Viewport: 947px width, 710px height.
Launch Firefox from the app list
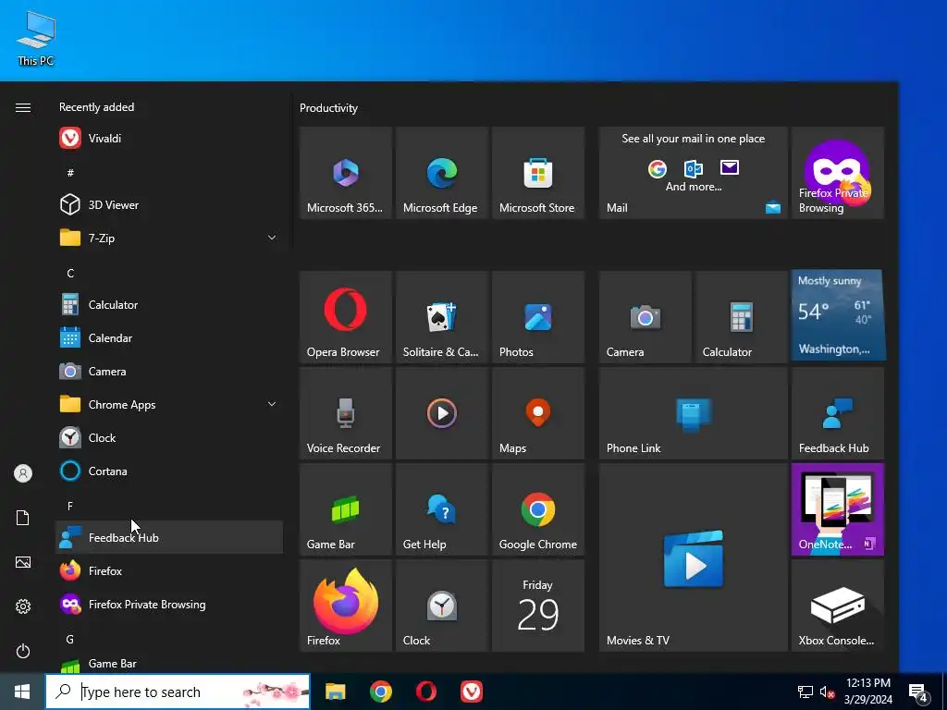pyautogui.click(x=169, y=570)
